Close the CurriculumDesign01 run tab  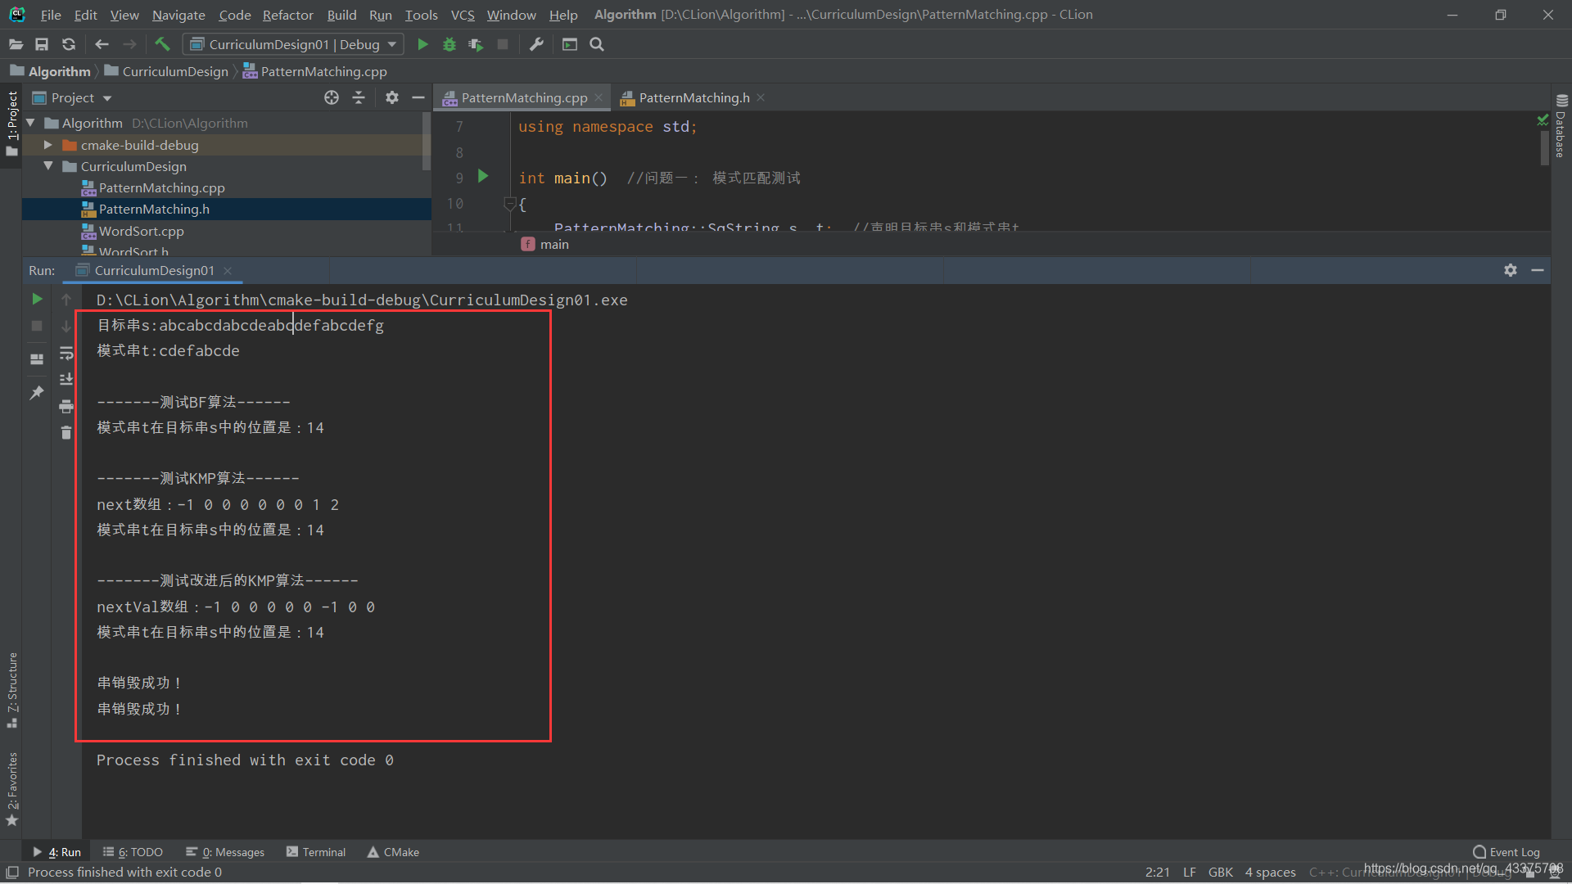(x=228, y=270)
